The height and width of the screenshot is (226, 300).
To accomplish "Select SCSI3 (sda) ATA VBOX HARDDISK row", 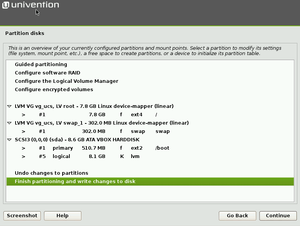I will pyautogui.click(x=150, y=140).
